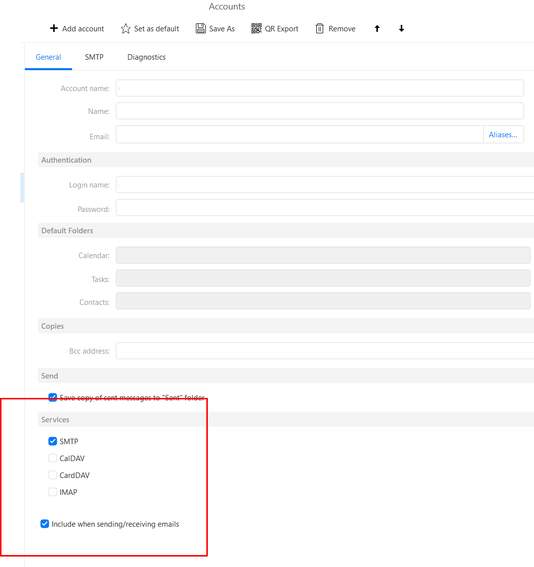Click the Bcc address field
This screenshot has width=534, height=567.
pyautogui.click(x=325, y=351)
